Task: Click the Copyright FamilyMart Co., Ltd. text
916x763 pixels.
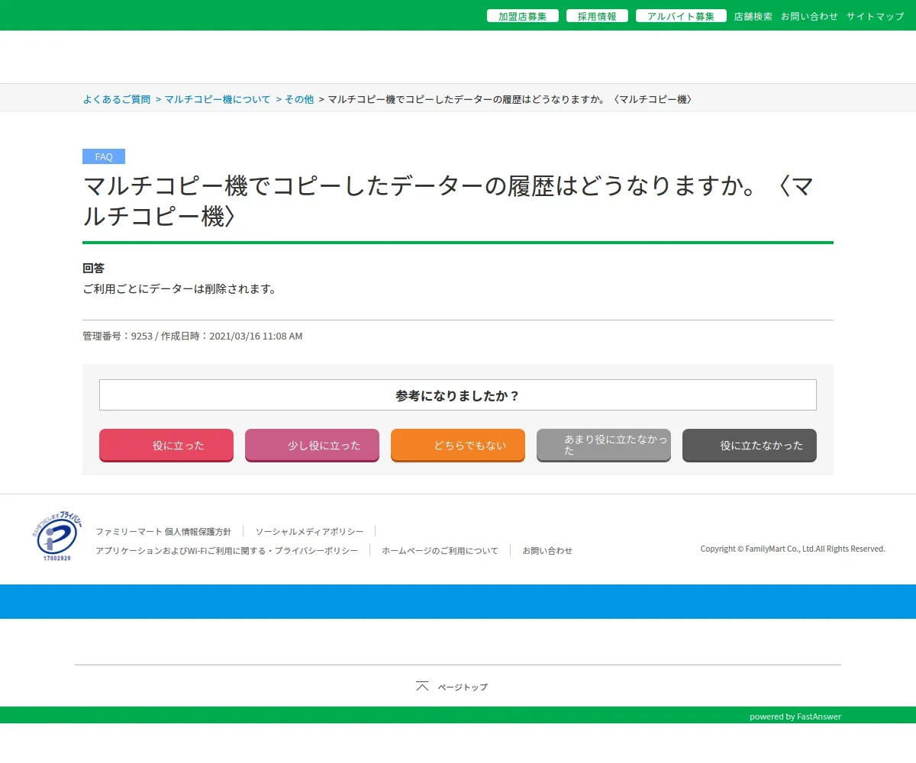Action: coord(793,549)
